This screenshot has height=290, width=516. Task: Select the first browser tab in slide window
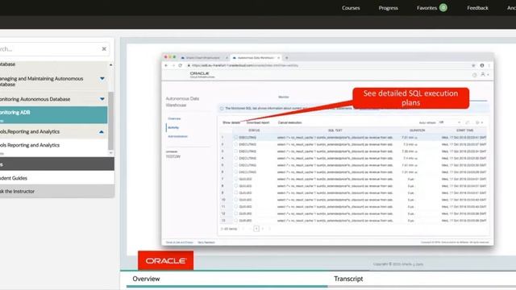click(x=203, y=57)
